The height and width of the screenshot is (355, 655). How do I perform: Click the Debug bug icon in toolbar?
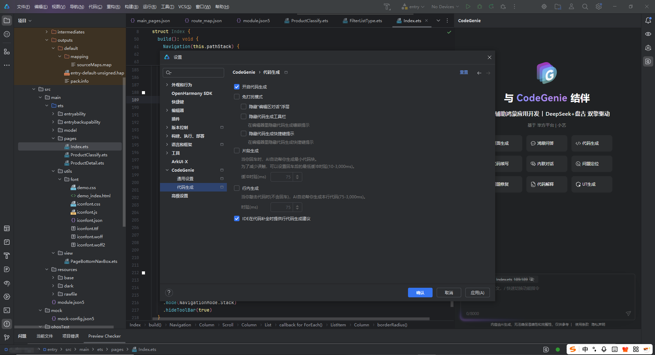(480, 6)
